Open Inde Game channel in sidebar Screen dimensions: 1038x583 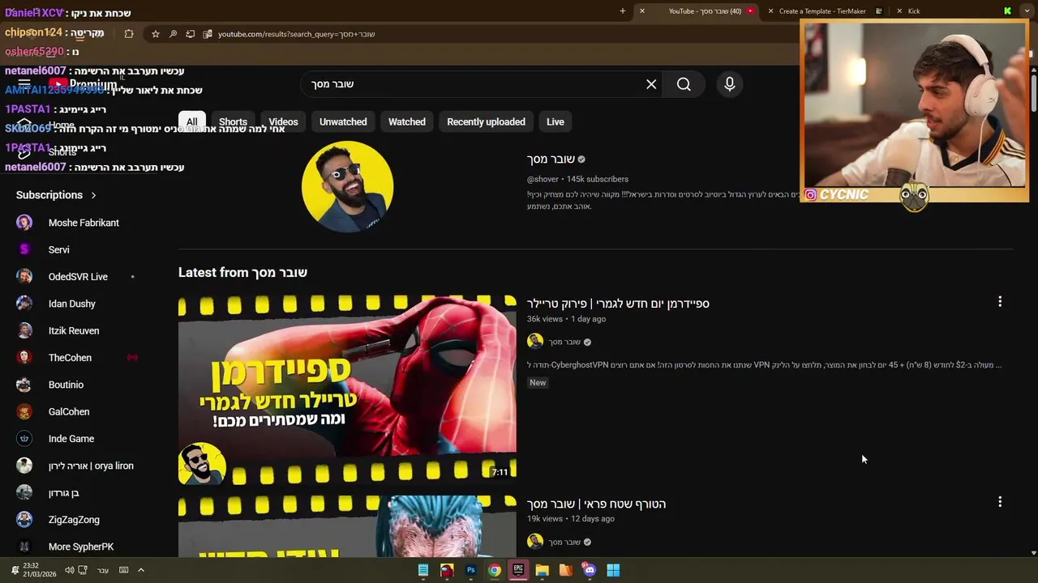click(x=71, y=439)
